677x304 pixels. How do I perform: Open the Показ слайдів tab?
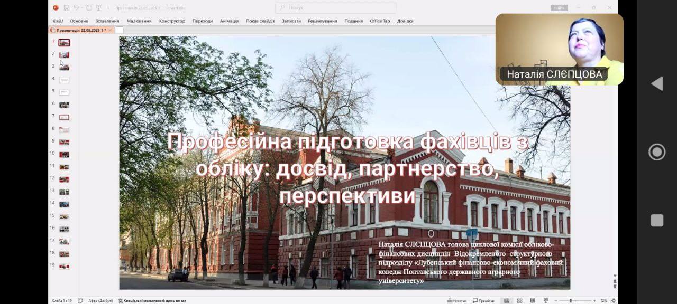click(x=260, y=21)
